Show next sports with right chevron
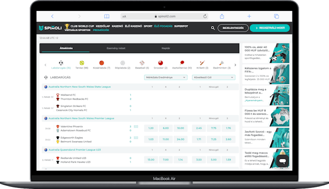Image resolution: width=329 pixels, height=189 pixels. [235, 65]
